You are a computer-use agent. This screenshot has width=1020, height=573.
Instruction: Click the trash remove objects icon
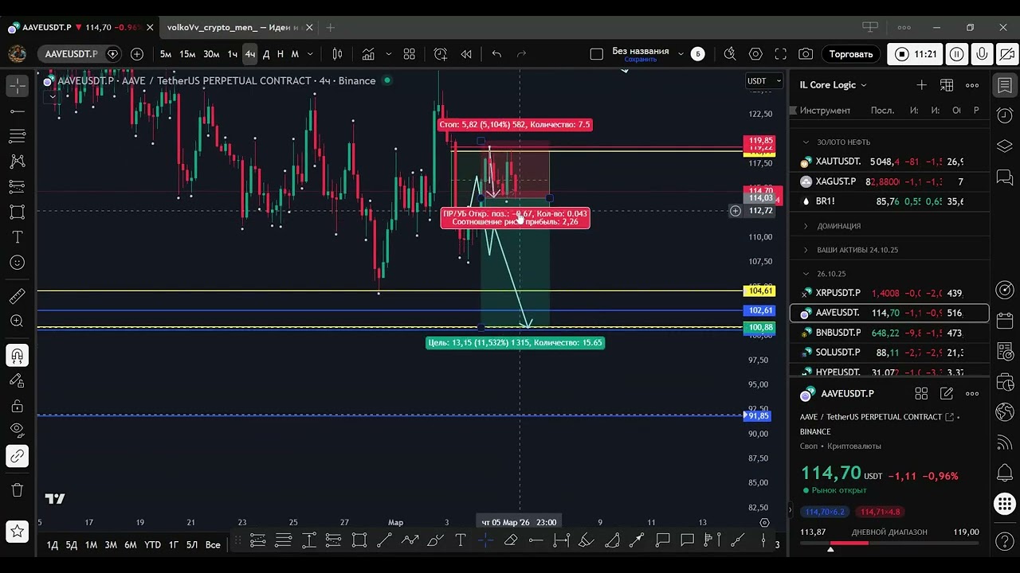(18, 489)
